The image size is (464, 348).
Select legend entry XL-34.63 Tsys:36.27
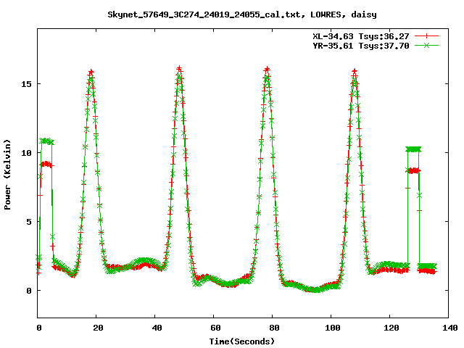tap(361, 36)
